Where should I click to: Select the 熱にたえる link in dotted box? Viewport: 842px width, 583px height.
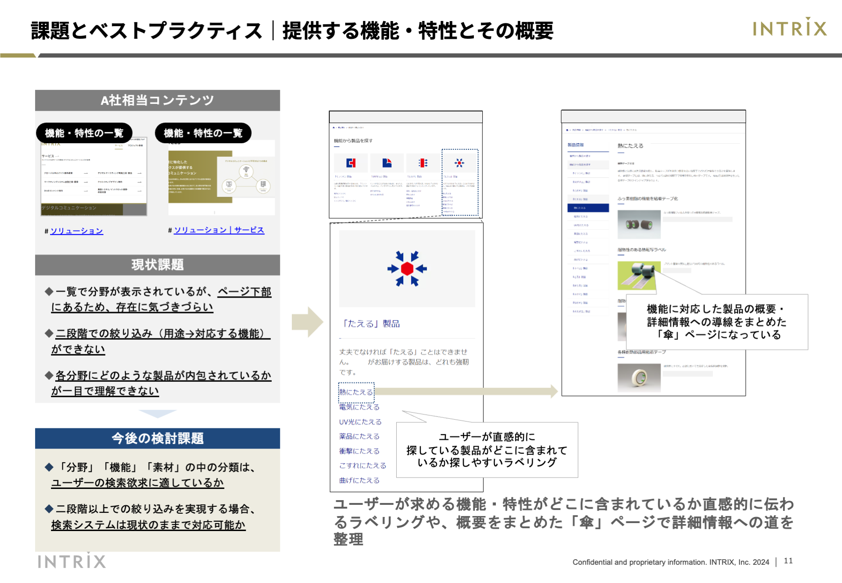point(356,392)
